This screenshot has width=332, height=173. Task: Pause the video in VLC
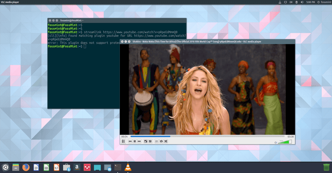[x=123, y=141]
